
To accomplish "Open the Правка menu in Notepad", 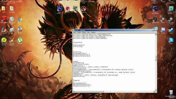I will pos(79,32).
